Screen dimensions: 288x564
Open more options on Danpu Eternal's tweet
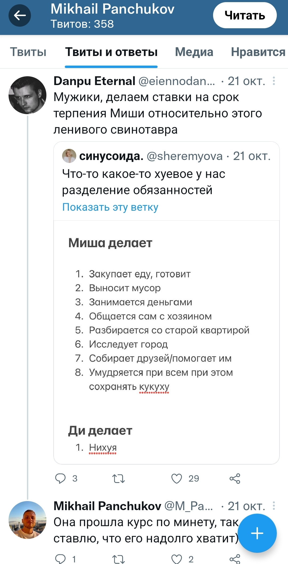274,81
